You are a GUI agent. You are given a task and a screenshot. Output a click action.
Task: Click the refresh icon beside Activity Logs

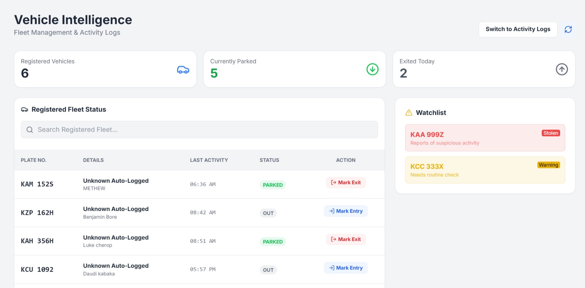coord(568,29)
